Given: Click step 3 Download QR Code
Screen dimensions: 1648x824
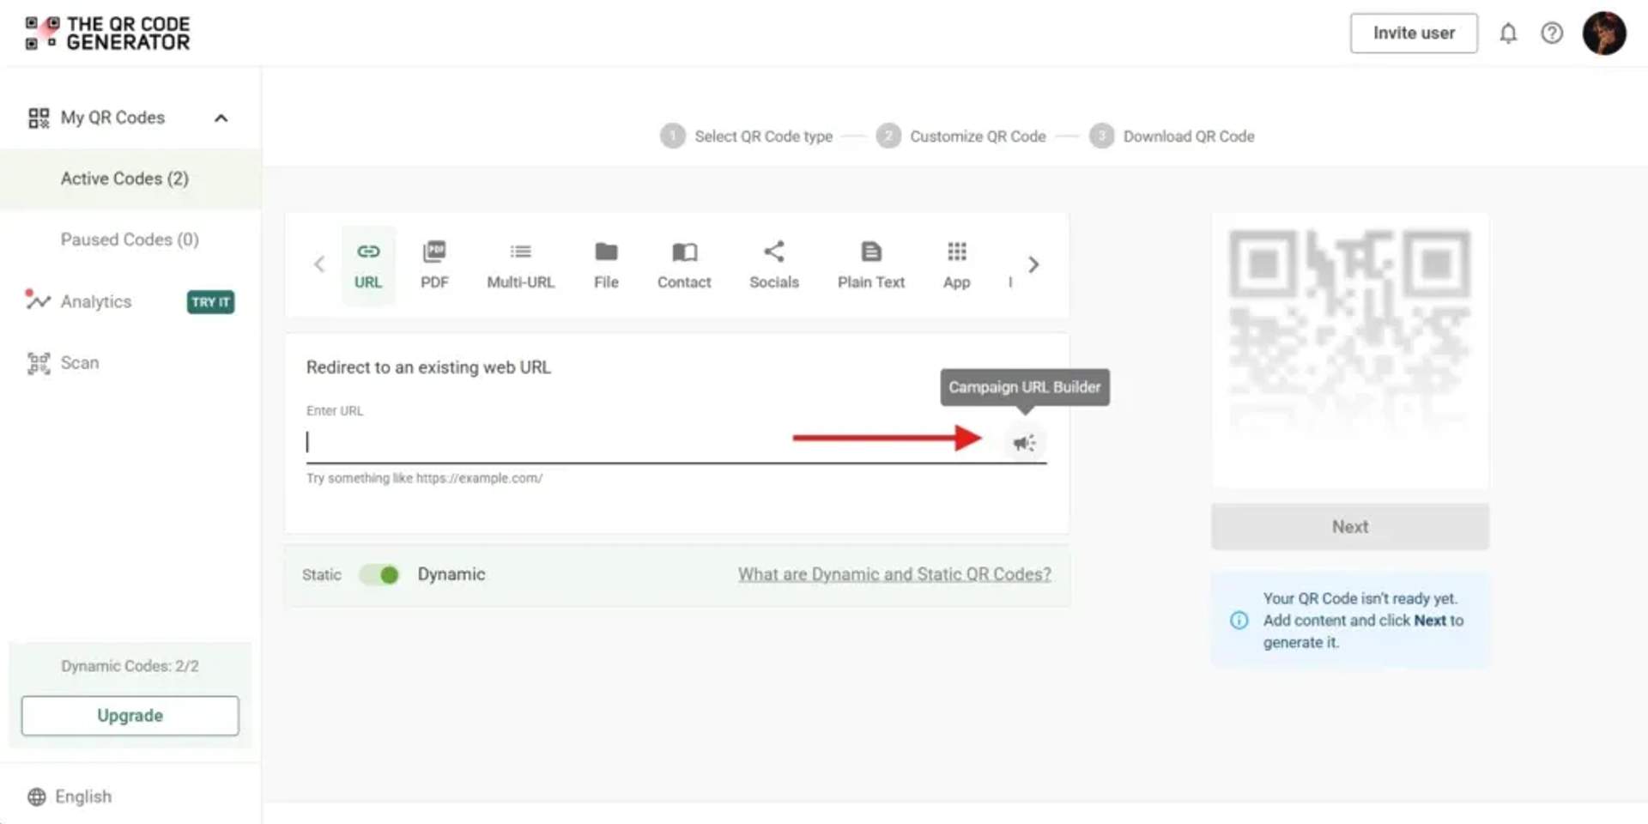Looking at the screenshot, I should click(1172, 136).
